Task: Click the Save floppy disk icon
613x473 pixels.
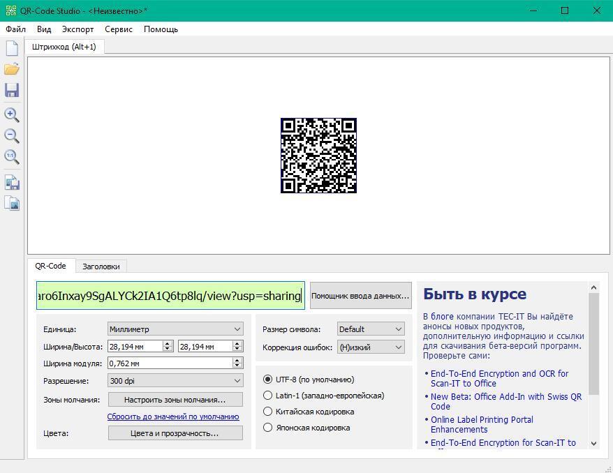Action: (12, 91)
